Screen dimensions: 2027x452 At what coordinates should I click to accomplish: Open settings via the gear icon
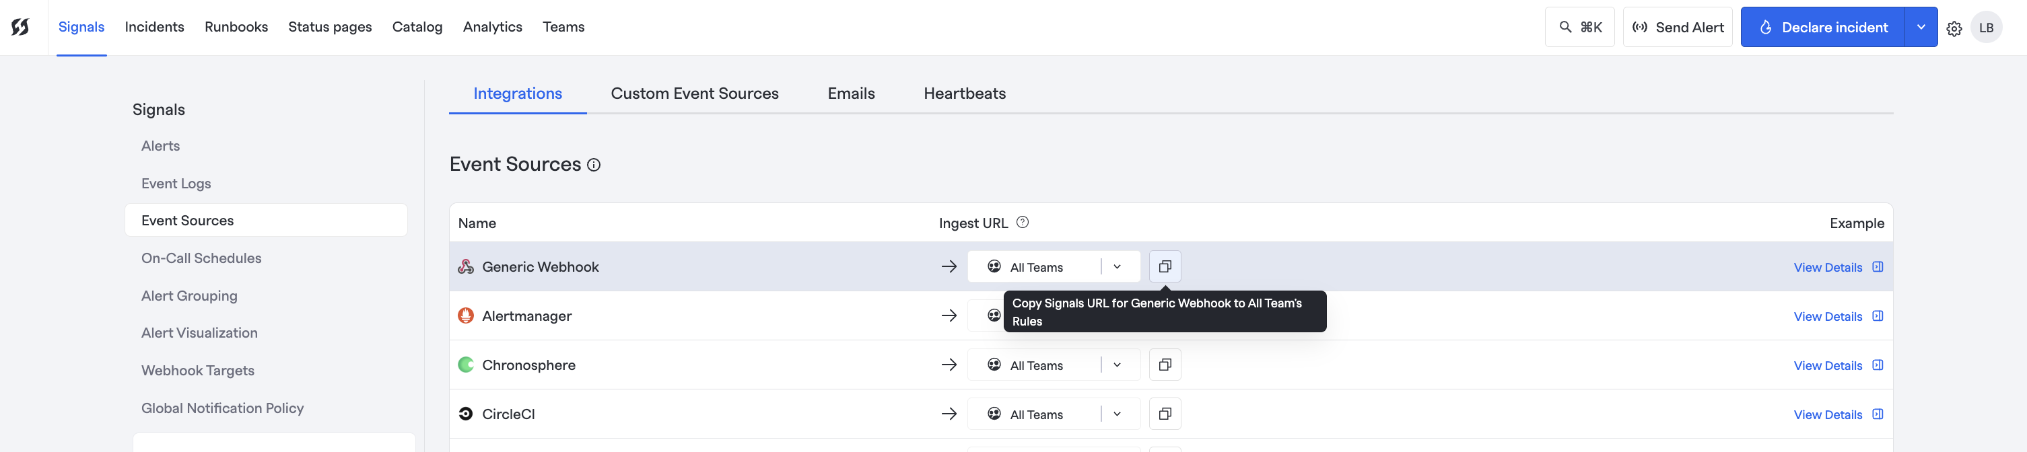tap(1954, 28)
